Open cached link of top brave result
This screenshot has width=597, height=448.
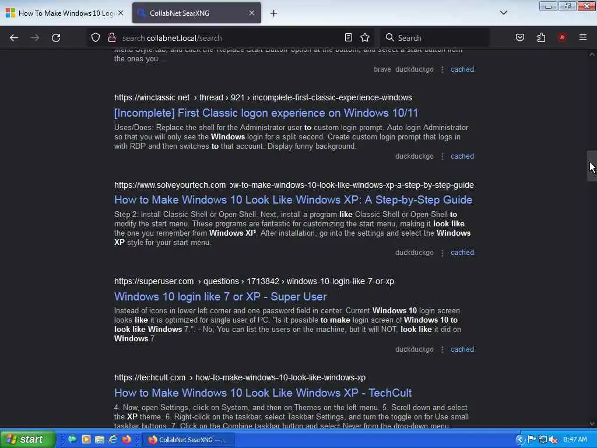click(462, 69)
